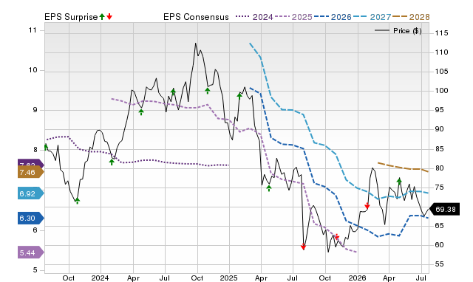Click the 2027 consensus legend entry
Screen dimensions: 473x282
pos(372,17)
